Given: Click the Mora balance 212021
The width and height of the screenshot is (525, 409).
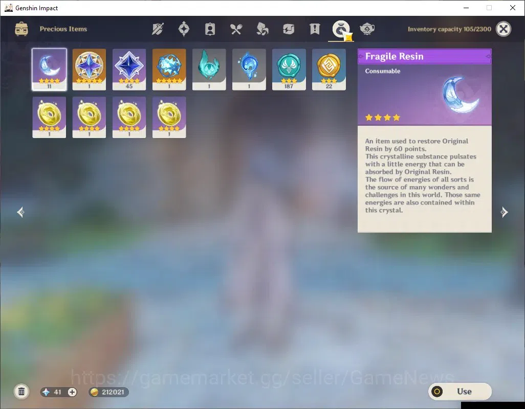Looking at the screenshot, I should coord(108,392).
